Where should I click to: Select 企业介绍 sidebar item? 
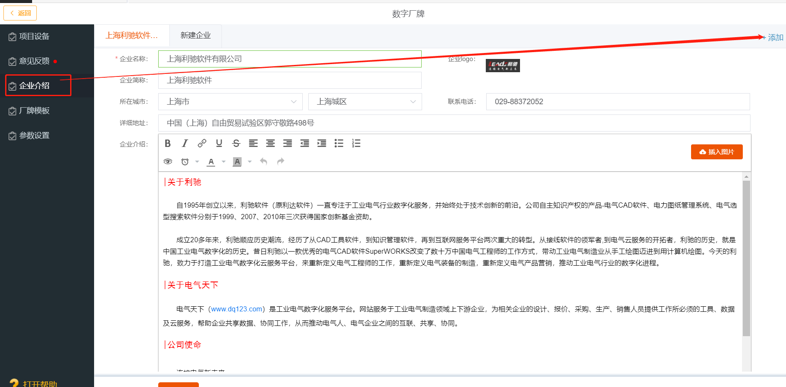47,86
